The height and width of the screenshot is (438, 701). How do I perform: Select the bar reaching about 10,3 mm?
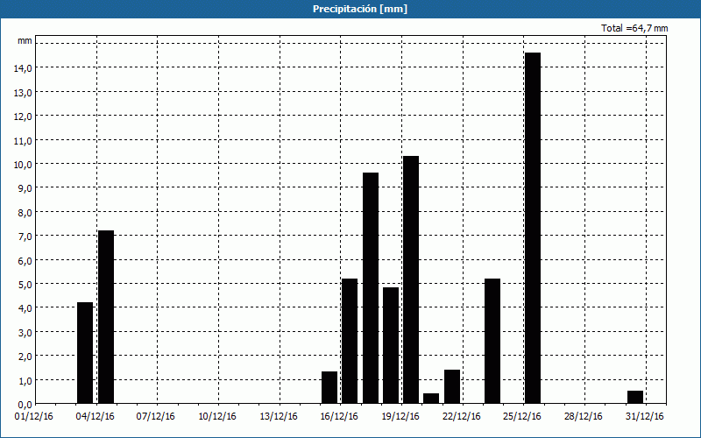click(x=411, y=279)
